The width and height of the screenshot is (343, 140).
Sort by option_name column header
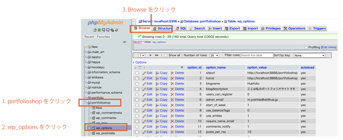point(216,68)
